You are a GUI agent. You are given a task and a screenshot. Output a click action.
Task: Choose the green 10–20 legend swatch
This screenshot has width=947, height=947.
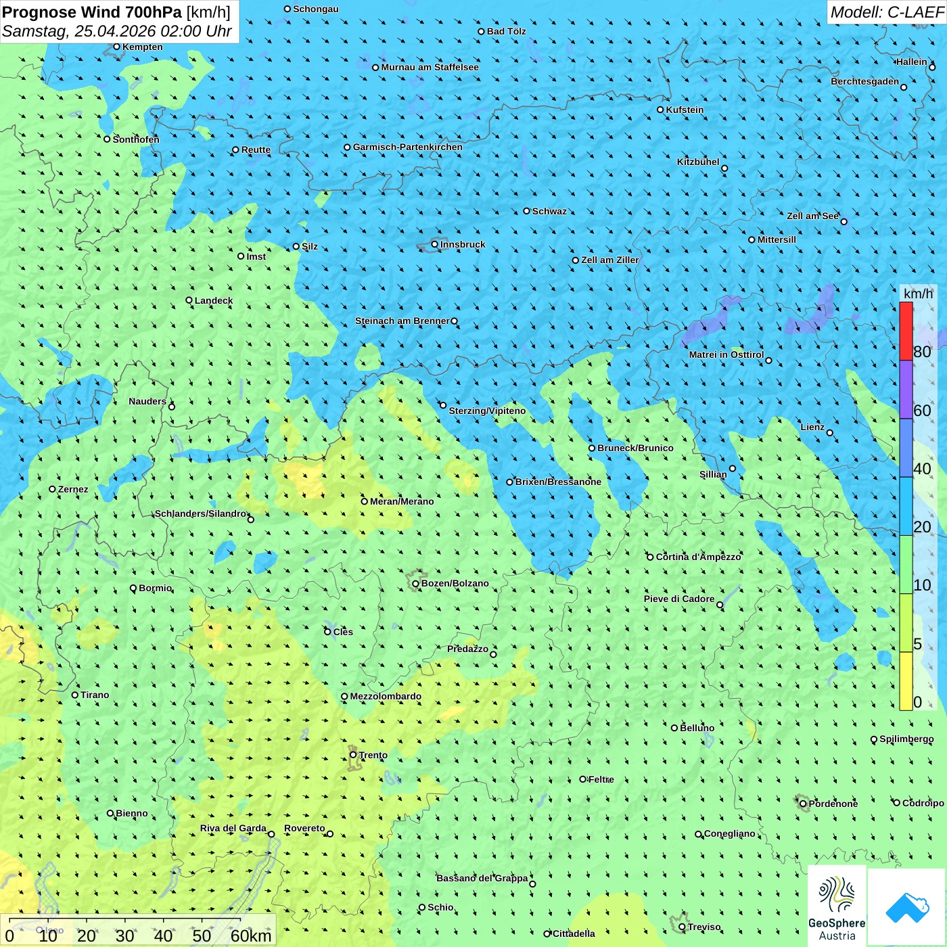click(x=906, y=565)
